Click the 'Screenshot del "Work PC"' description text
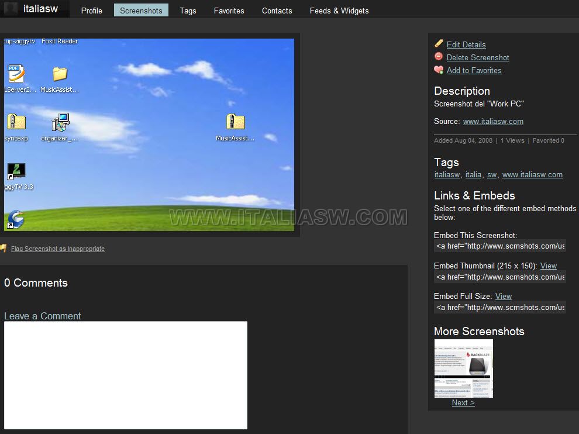The image size is (579, 434). pos(479,104)
